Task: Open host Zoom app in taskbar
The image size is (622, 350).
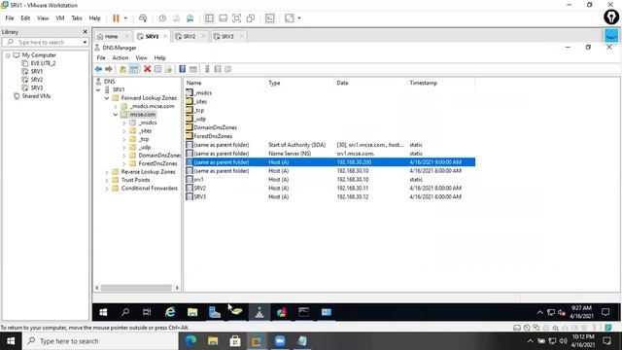Action: pos(280,341)
